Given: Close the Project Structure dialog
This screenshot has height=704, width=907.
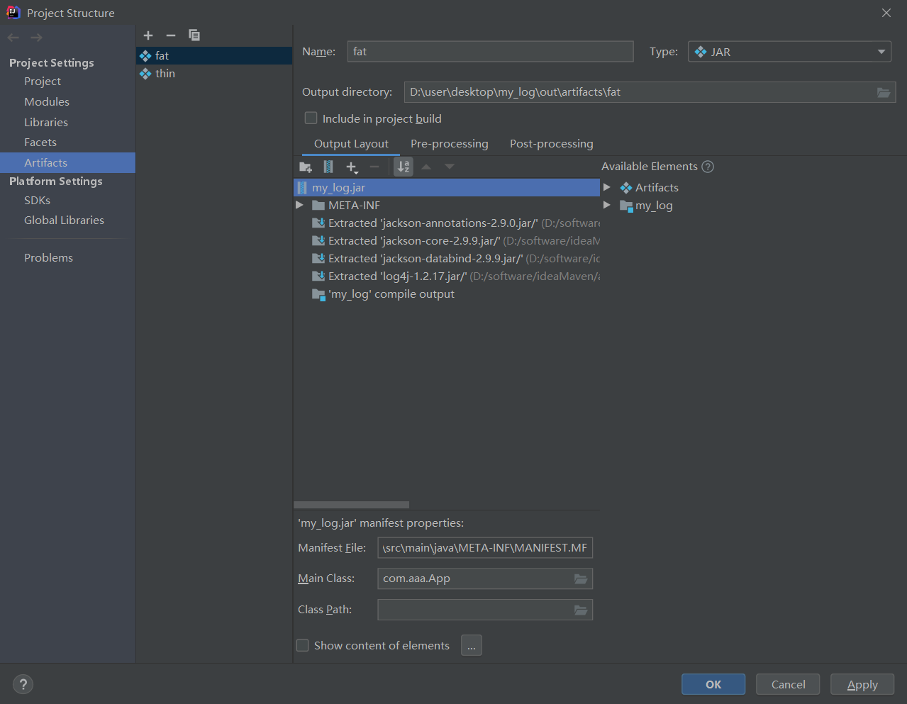Looking at the screenshot, I should point(886,13).
